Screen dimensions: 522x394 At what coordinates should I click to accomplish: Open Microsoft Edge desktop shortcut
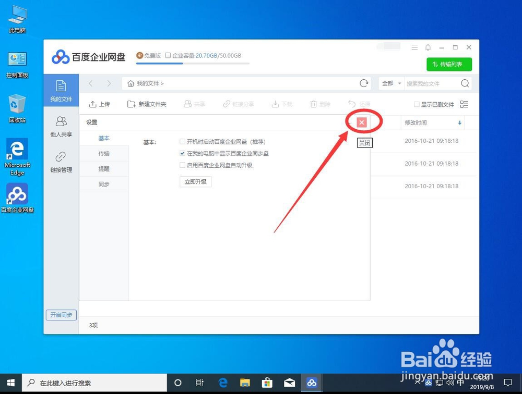pyautogui.click(x=17, y=157)
